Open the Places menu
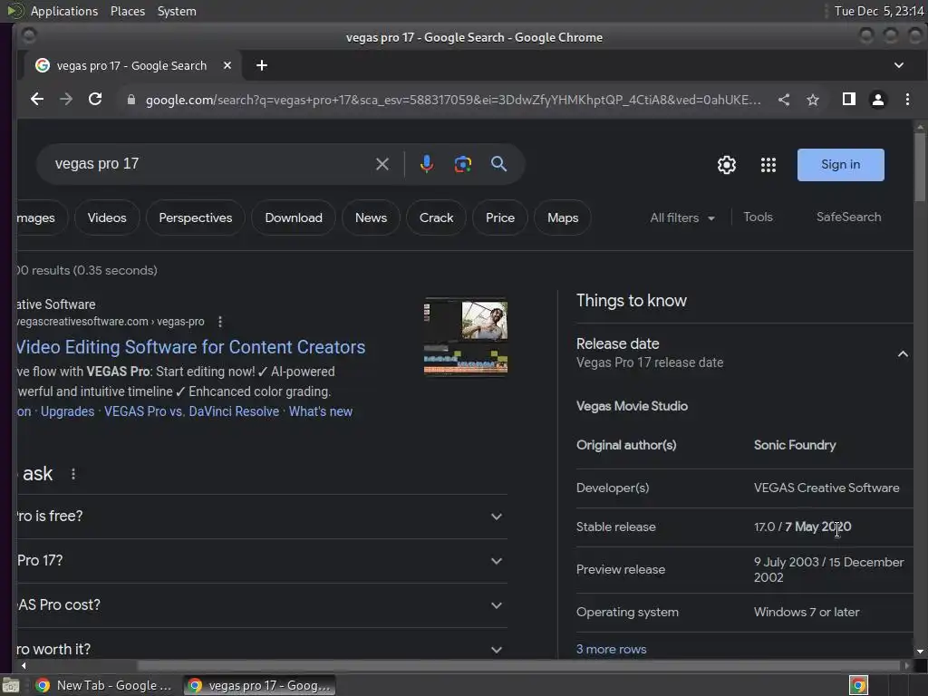This screenshot has height=696, width=928. tap(128, 11)
